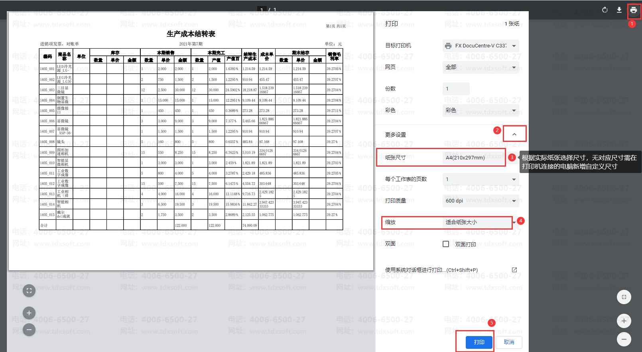Viewport: 642px width, 352px height.
Task: Open system print dialog external link icon
Action: [x=514, y=270]
